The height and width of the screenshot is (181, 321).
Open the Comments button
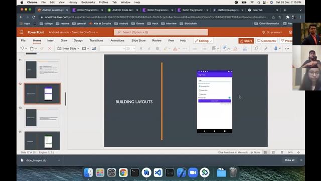(x=266, y=41)
